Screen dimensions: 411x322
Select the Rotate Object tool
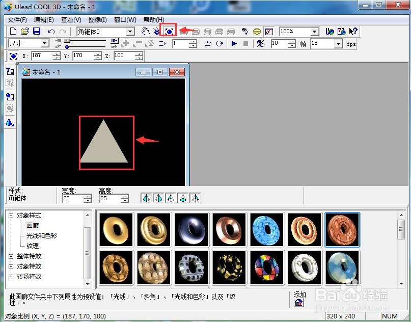[x=157, y=32]
